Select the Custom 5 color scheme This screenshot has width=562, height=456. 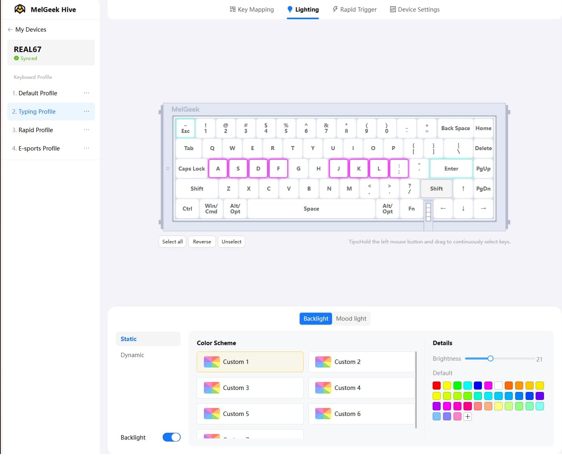250,414
